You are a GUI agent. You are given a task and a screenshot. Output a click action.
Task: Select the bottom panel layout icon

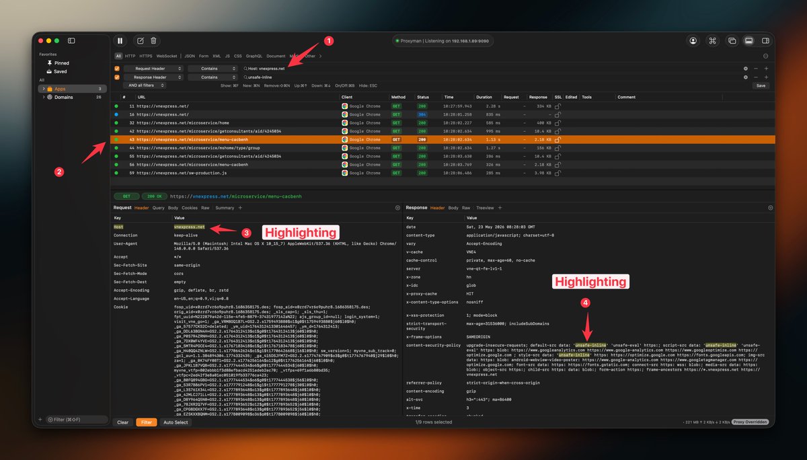click(x=748, y=41)
